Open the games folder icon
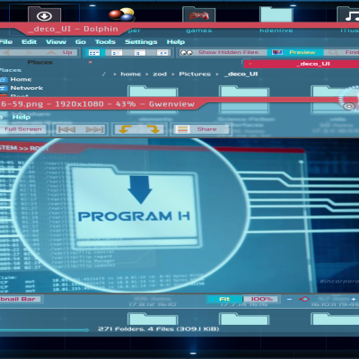The image size is (359, 359). click(199, 15)
